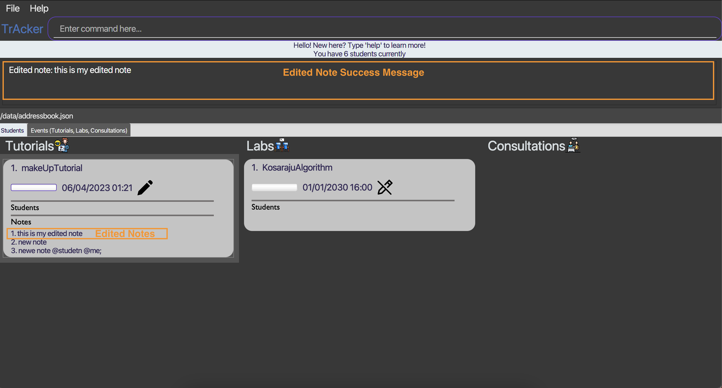The height and width of the screenshot is (388, 722).
Task: Select the '1. makeUpTutorial' card title
Action: coord(47,168)
